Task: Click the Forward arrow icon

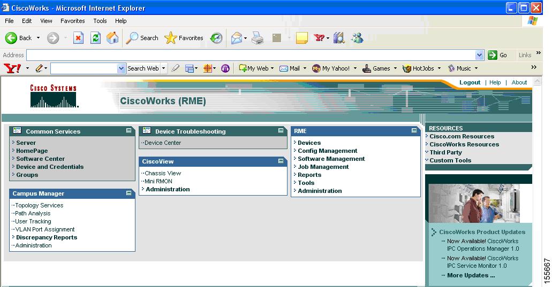Action: (x=53, y=37)
